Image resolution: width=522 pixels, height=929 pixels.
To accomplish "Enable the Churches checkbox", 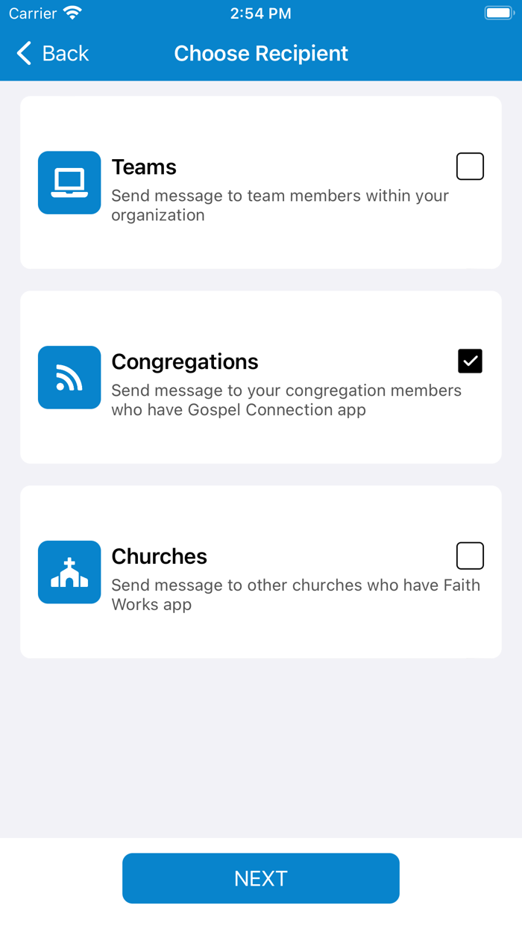I will coord(470,556).
